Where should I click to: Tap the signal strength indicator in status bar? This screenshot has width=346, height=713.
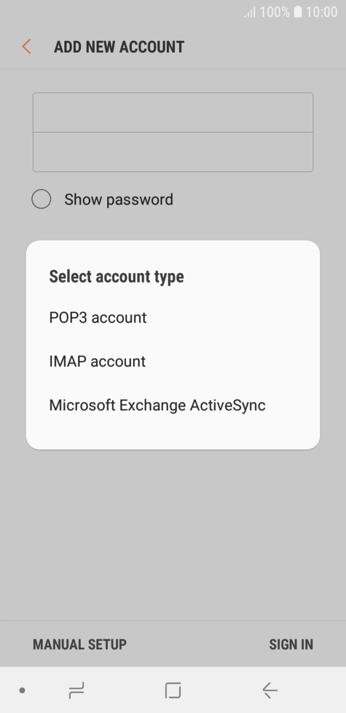click(249, 12)
